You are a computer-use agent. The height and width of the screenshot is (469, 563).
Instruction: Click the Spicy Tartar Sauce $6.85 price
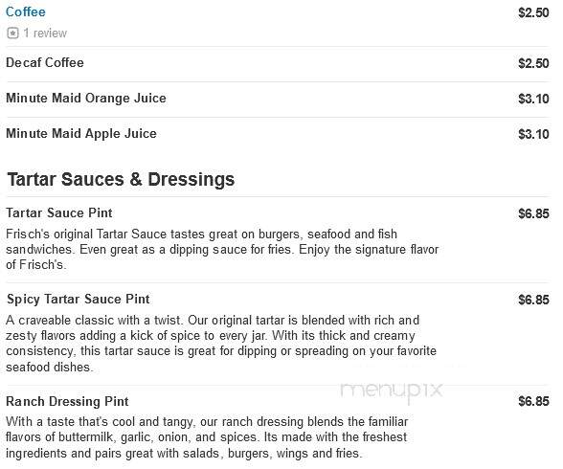[x=533, y=300]
